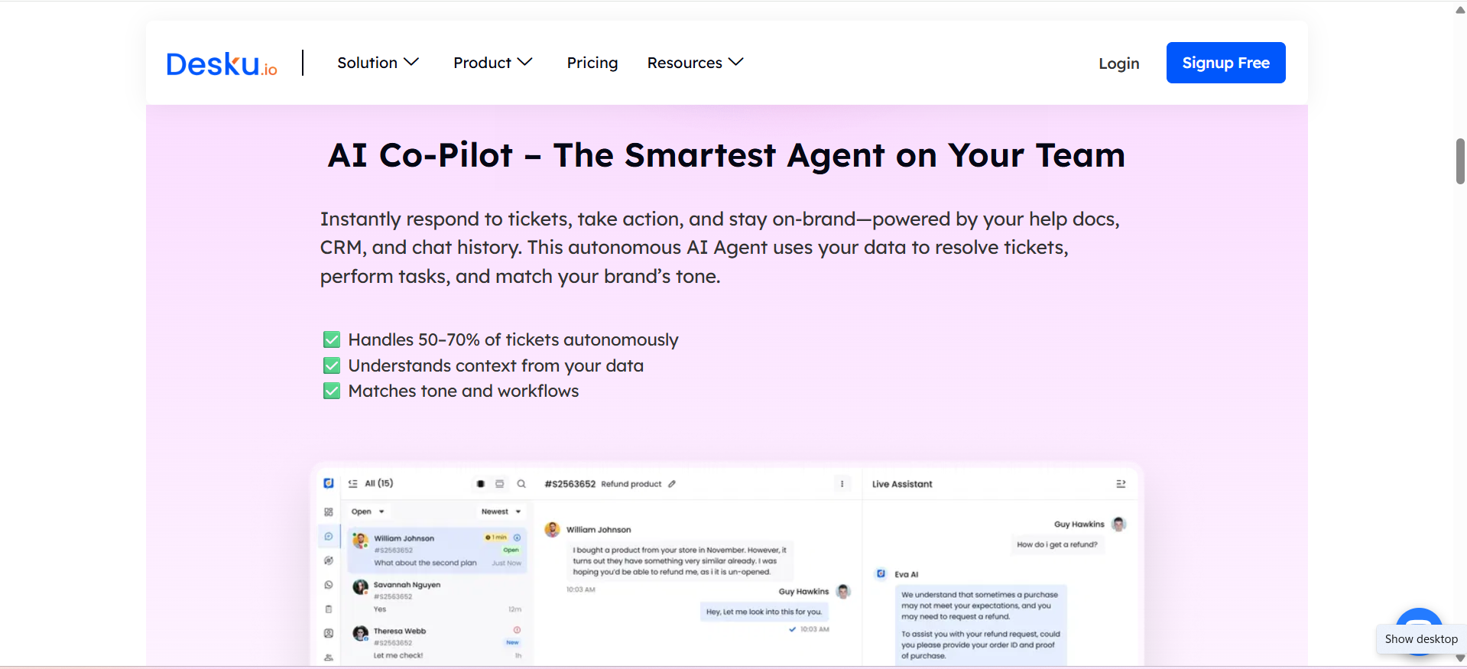Click the 'New' badge on Theresa Webb's ticket
Image resolution: width=1467 pixels, height=669 pixels.
[512, 642]
